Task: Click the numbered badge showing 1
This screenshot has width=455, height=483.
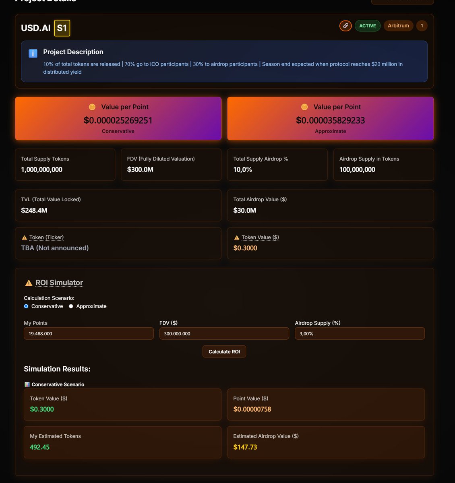Action: tap(422, 25)
